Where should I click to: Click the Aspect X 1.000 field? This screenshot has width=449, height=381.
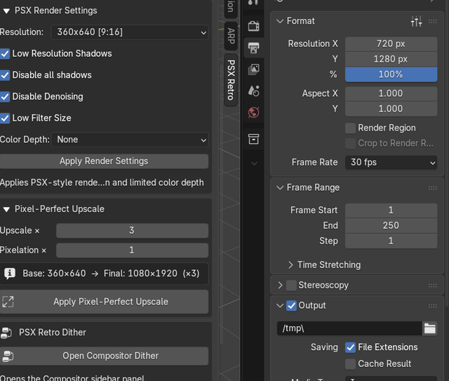tap(391, 93)
